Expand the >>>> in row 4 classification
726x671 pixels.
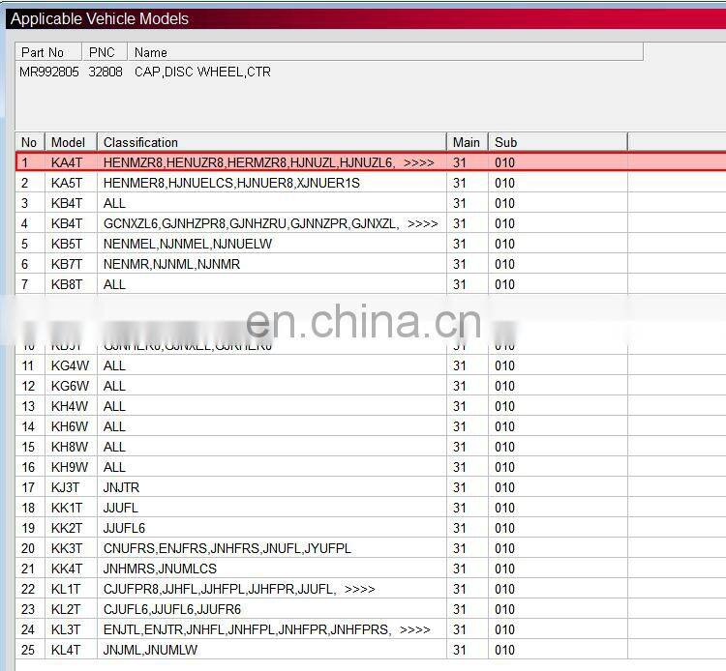coord(422,223)
